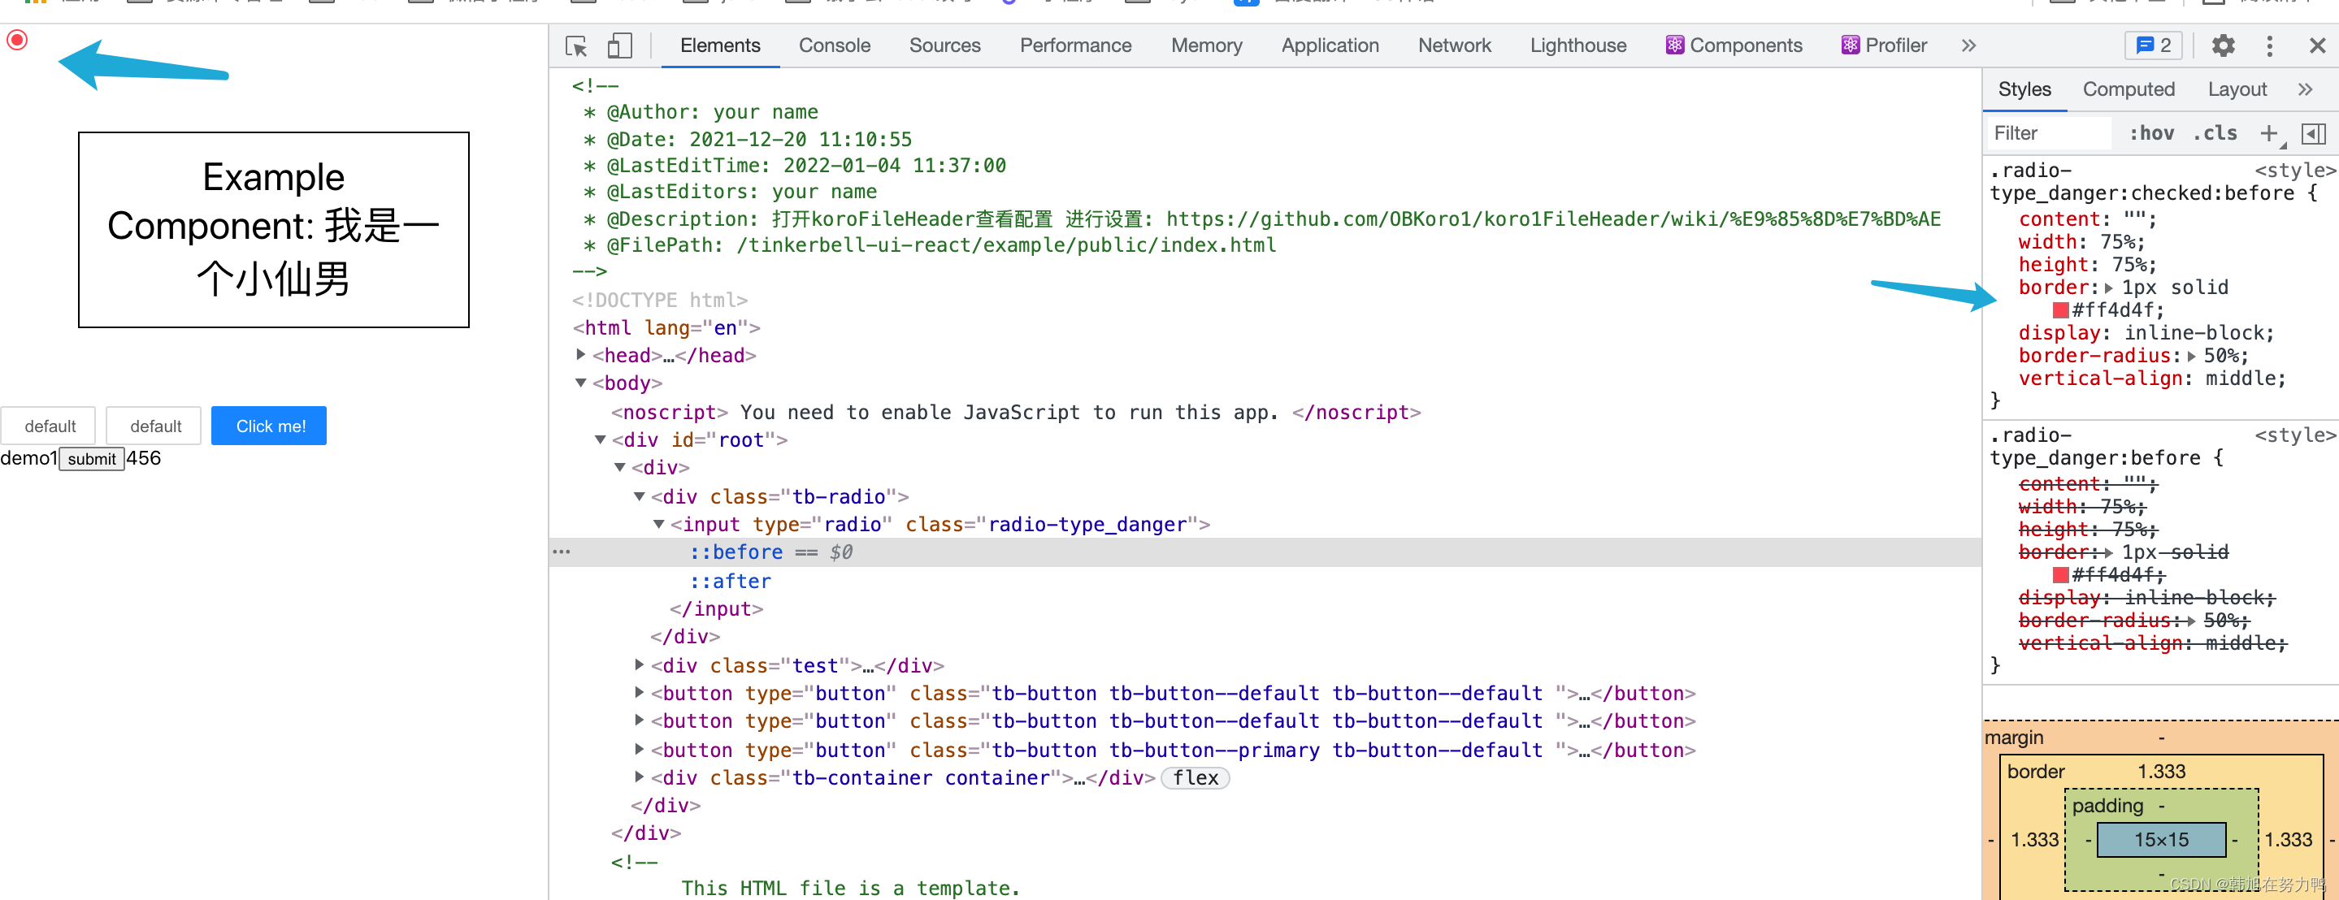Open the React Profiler tab
Image resolution: width=2339 pixels, height=900 pixels.
click(x=1884, y=45)
